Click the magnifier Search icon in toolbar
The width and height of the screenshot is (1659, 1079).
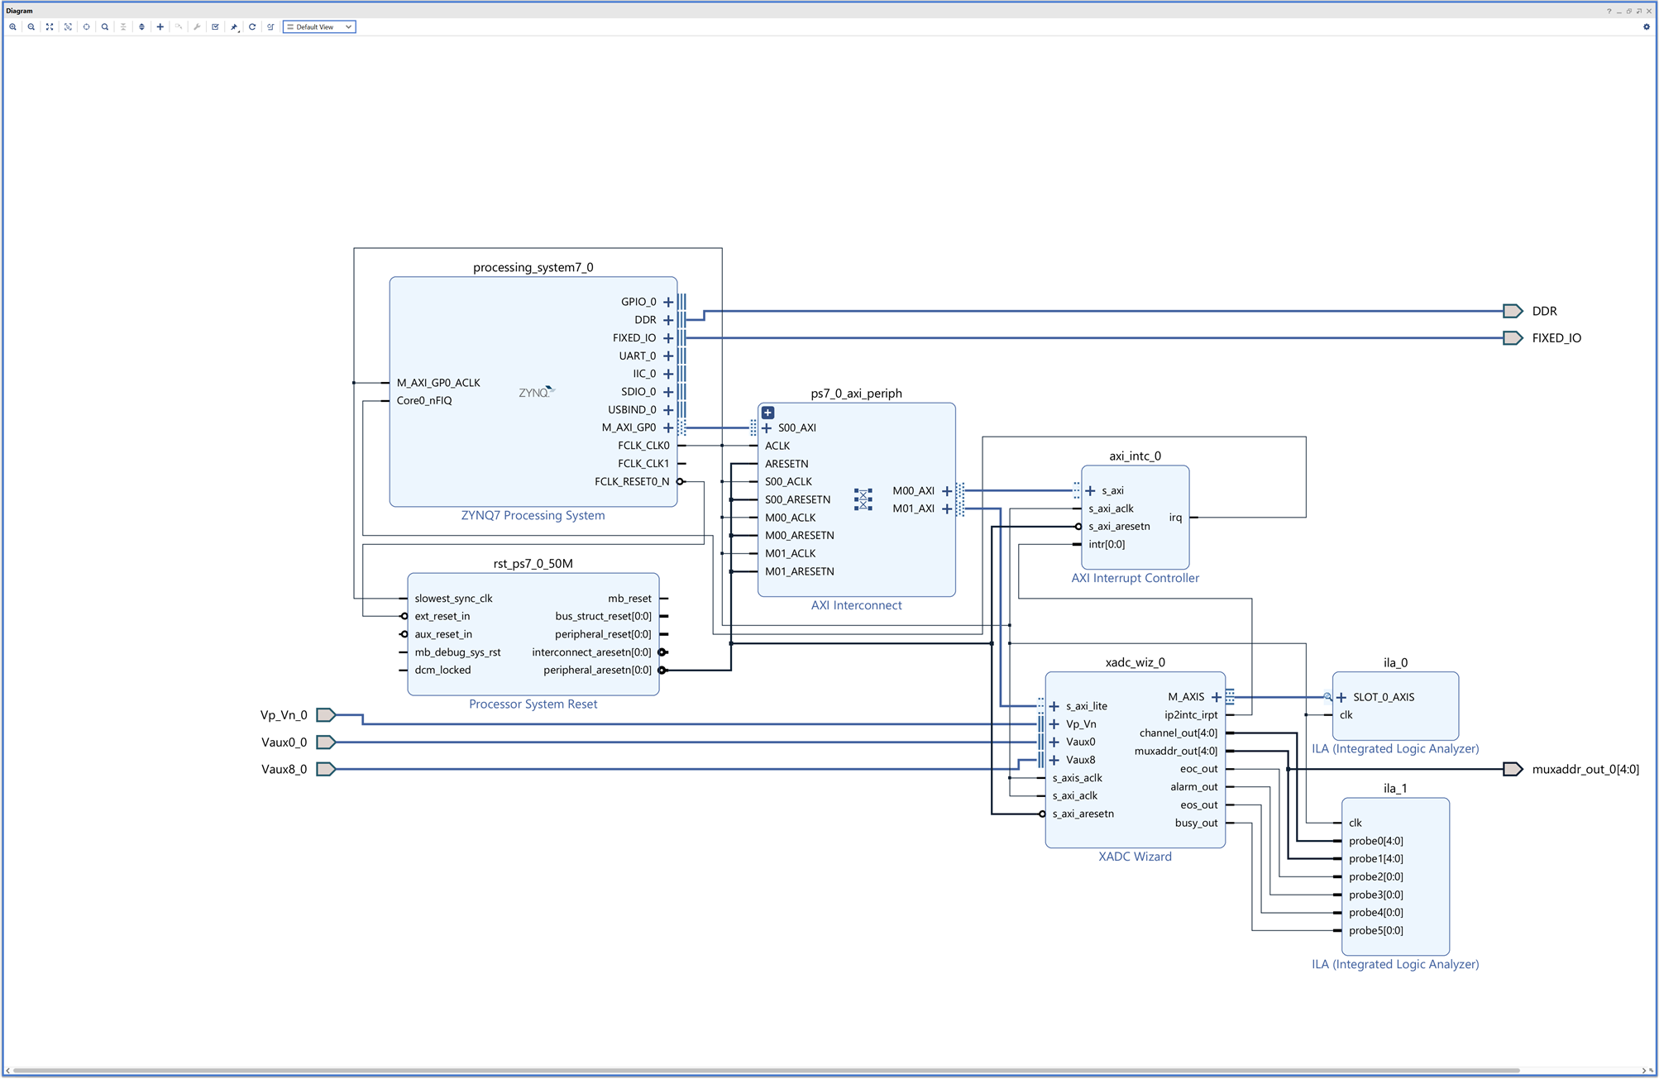[105, 26]
